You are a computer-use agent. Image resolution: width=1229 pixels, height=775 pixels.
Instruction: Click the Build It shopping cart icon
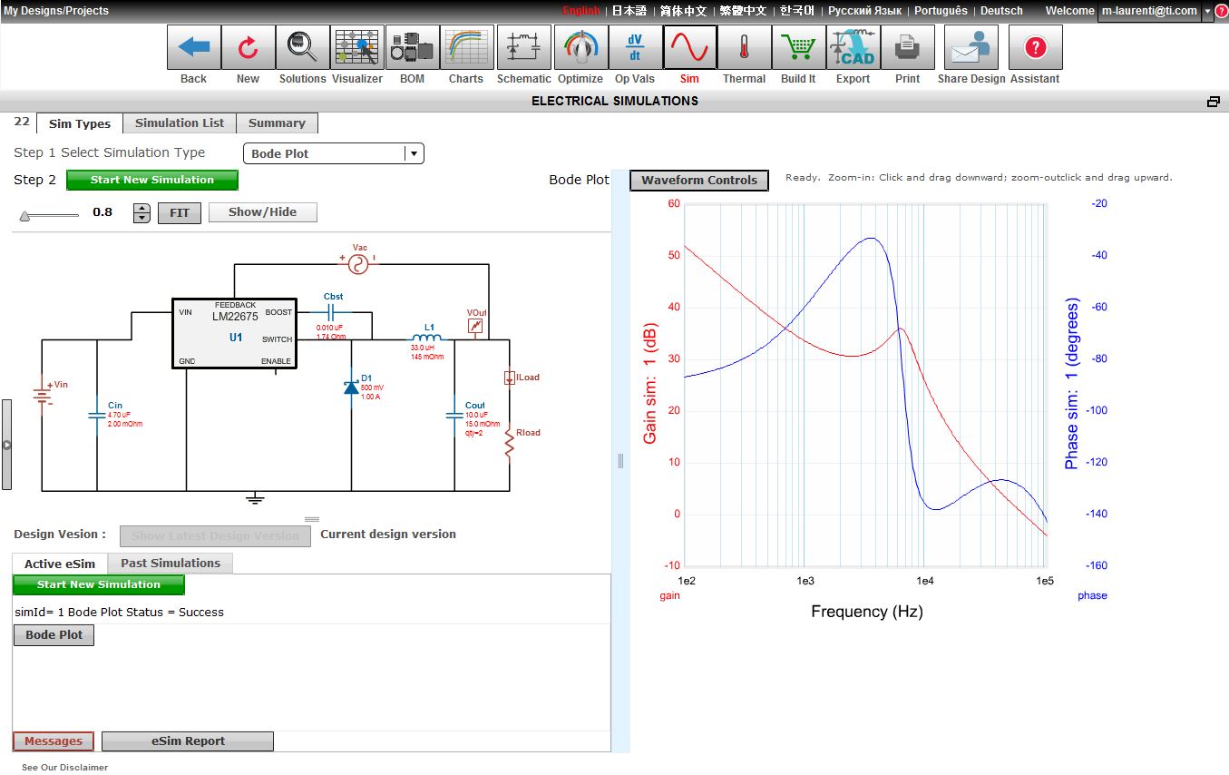pyautogui.click(x=798, y=47)
